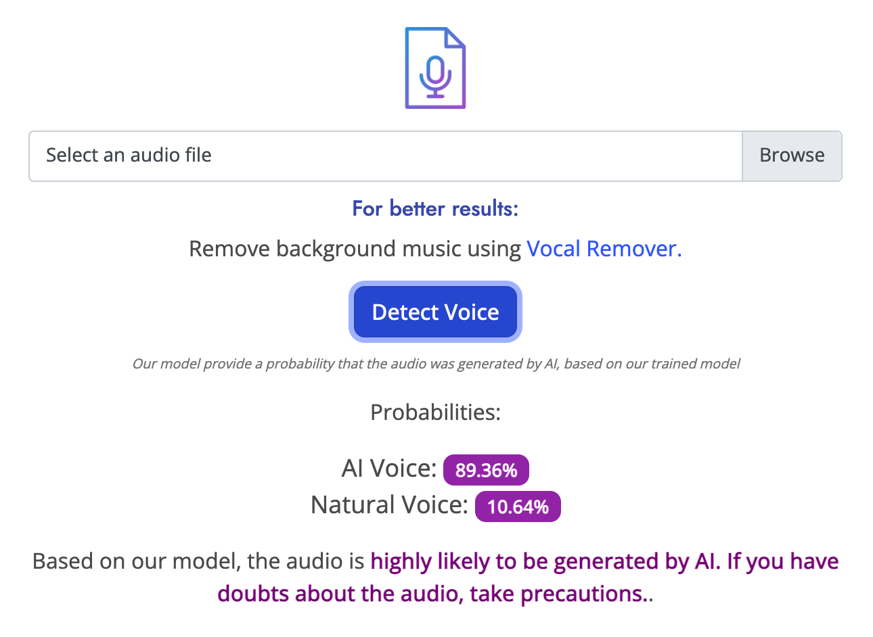Click the italic model probability disclaimer text

point(436,364)
